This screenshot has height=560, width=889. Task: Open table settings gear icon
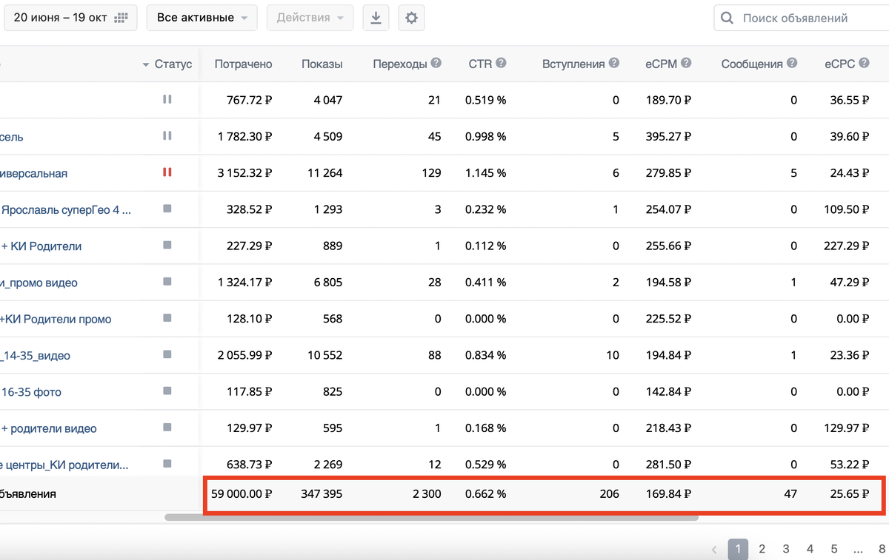(x=411, y=18)
